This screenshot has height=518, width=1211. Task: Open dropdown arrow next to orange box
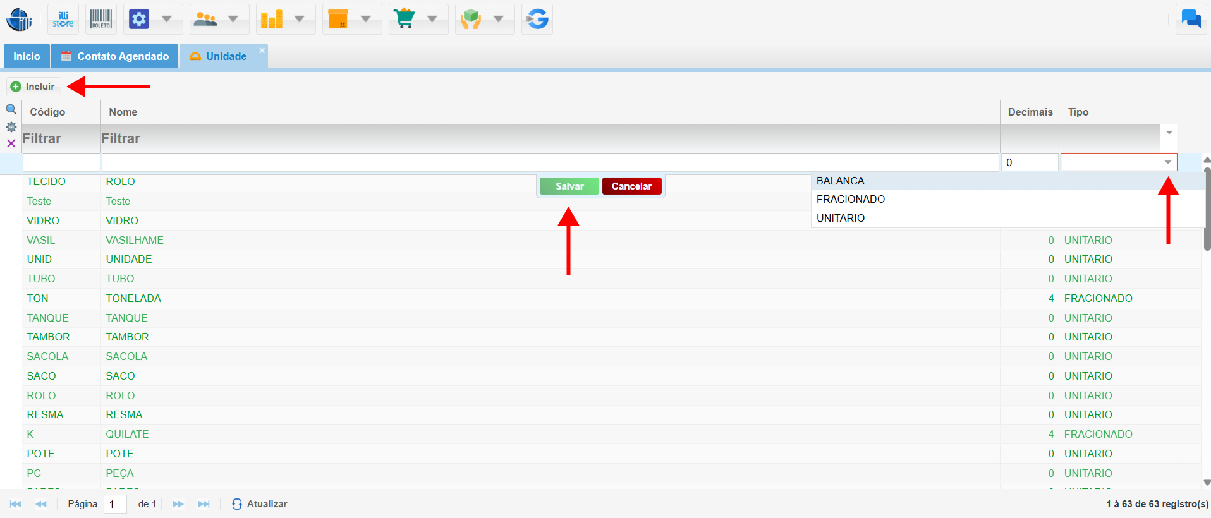366,20
